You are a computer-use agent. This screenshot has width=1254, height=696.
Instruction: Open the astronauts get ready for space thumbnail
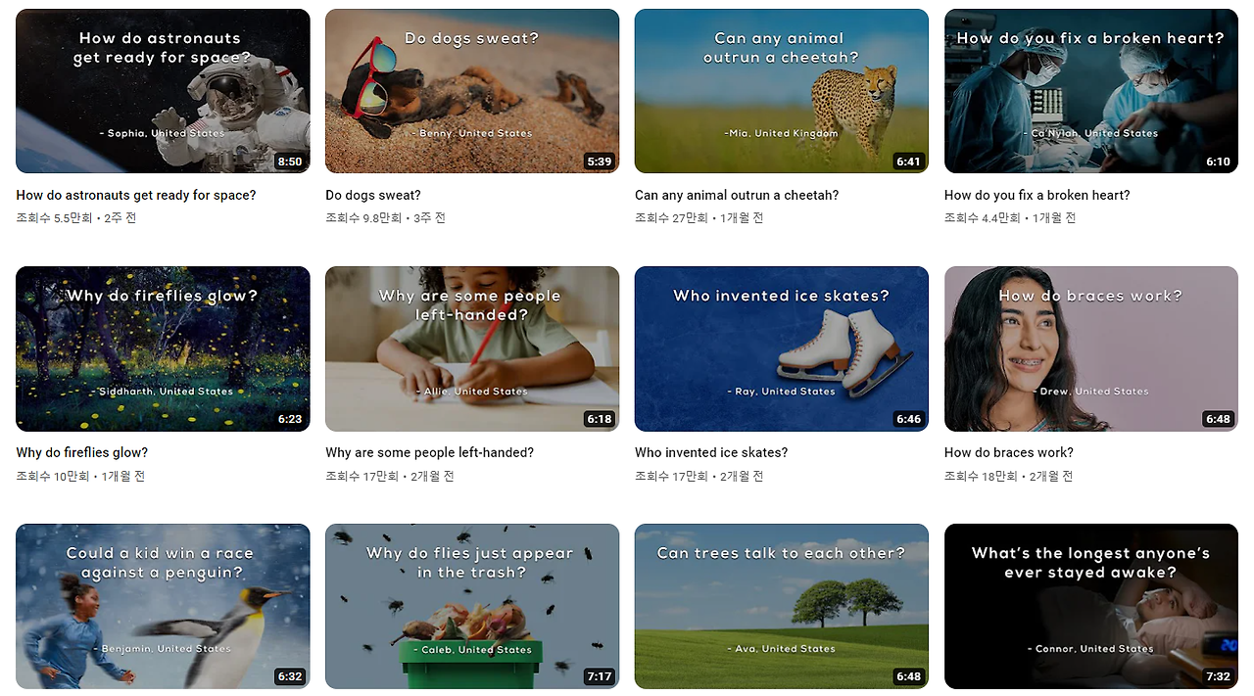click(x=163, y=91)
